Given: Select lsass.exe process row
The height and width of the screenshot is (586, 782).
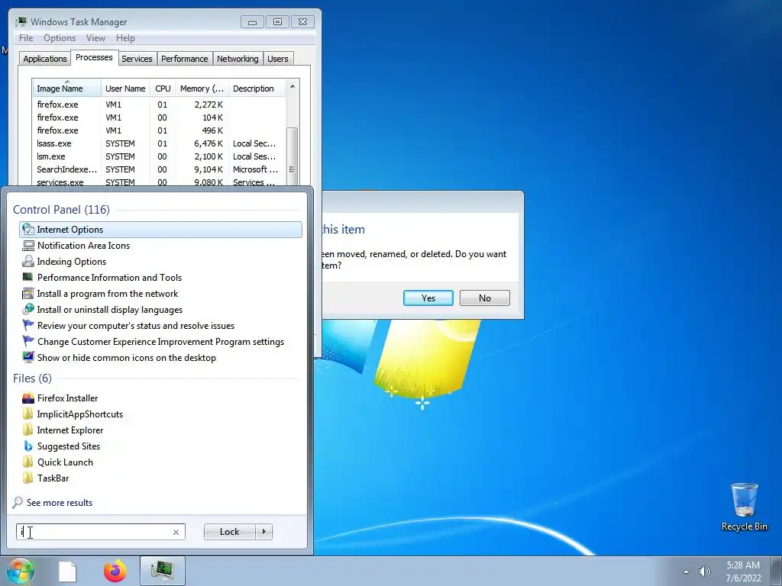Looking at the screenshot, I should pos(159,143).
